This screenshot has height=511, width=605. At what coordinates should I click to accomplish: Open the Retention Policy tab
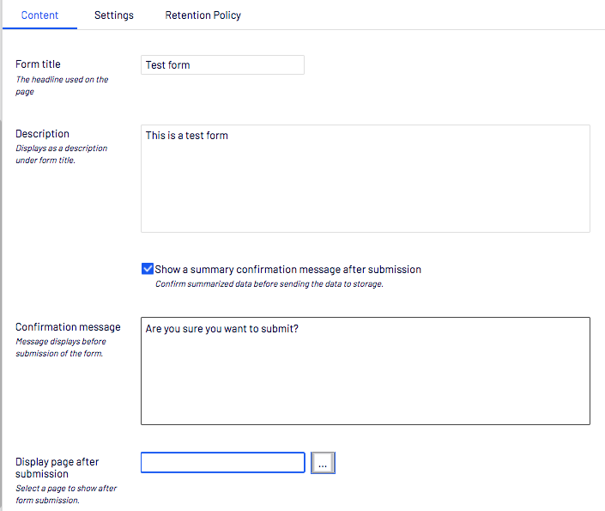pos(203,15)
